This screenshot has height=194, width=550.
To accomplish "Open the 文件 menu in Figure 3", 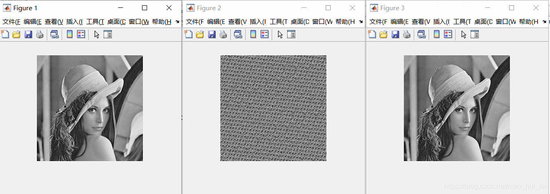I will (378, 22).
